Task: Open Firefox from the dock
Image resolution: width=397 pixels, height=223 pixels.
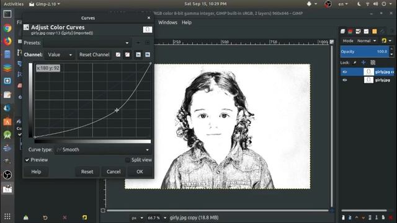Action: (7, 41)
